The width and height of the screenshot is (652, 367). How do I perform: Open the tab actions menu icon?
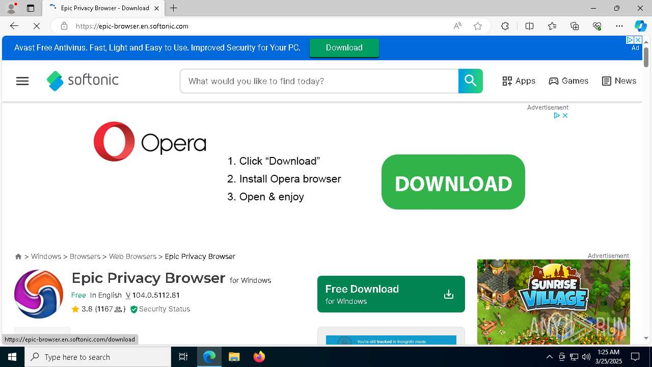pos(31,8)
